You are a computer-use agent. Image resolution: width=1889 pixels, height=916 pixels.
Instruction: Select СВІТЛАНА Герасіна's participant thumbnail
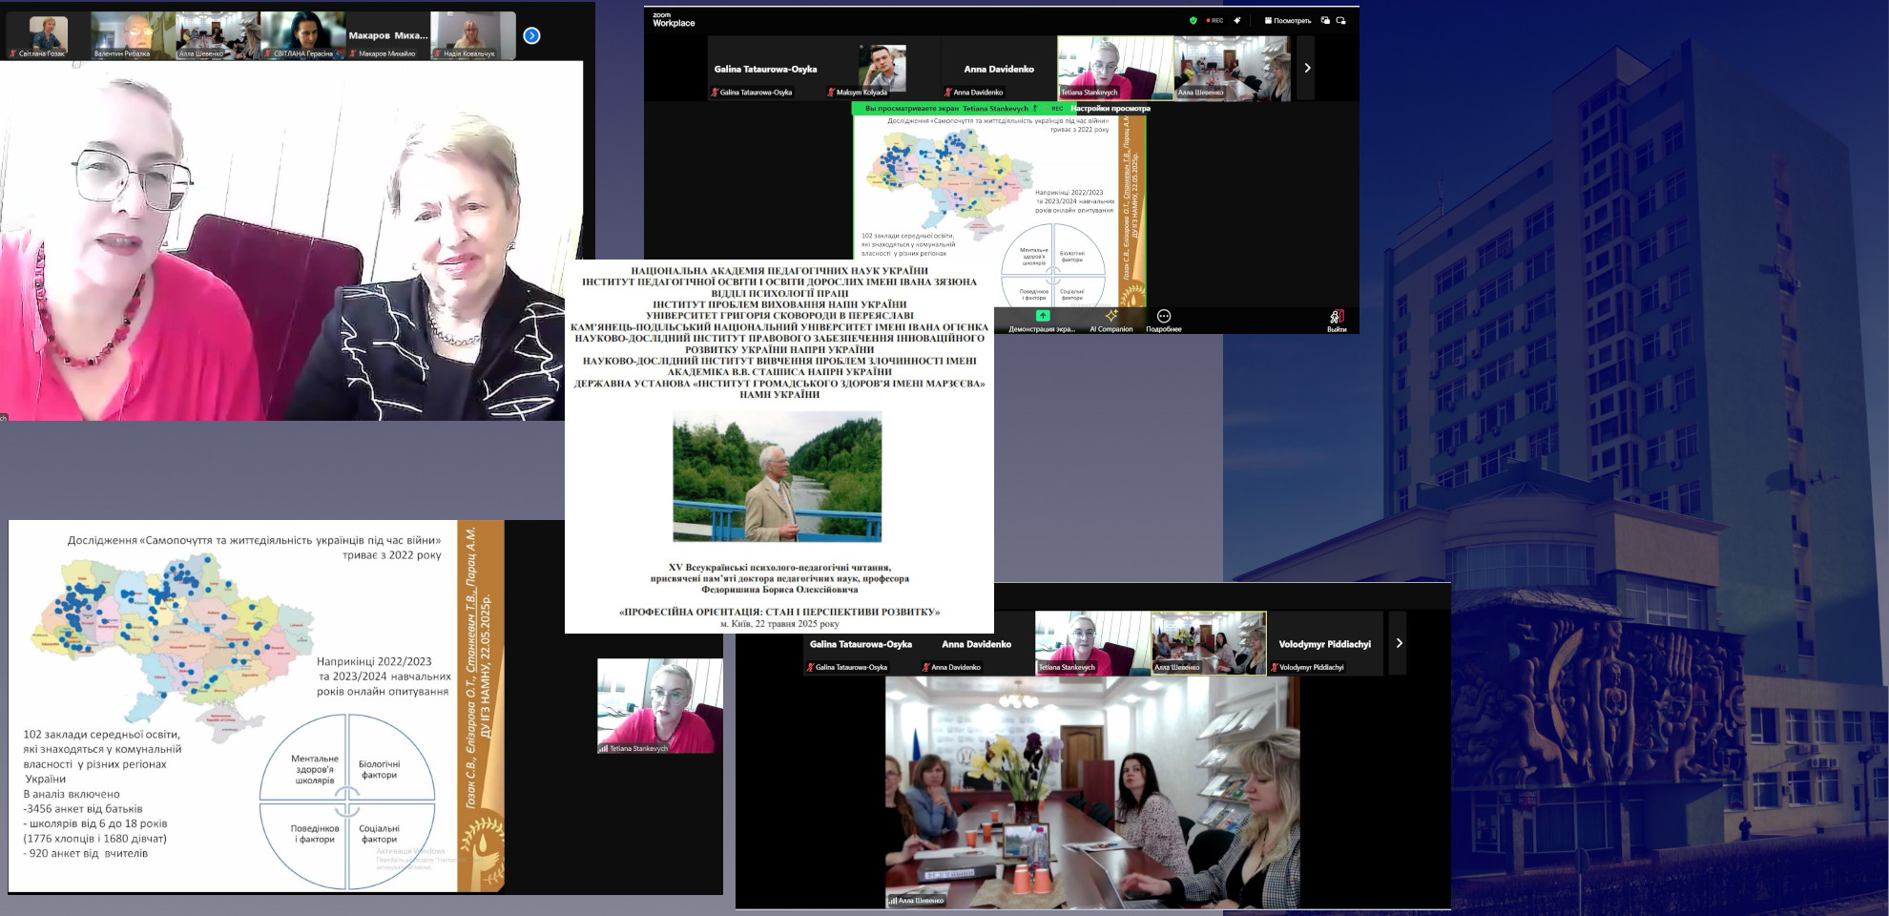302,35
